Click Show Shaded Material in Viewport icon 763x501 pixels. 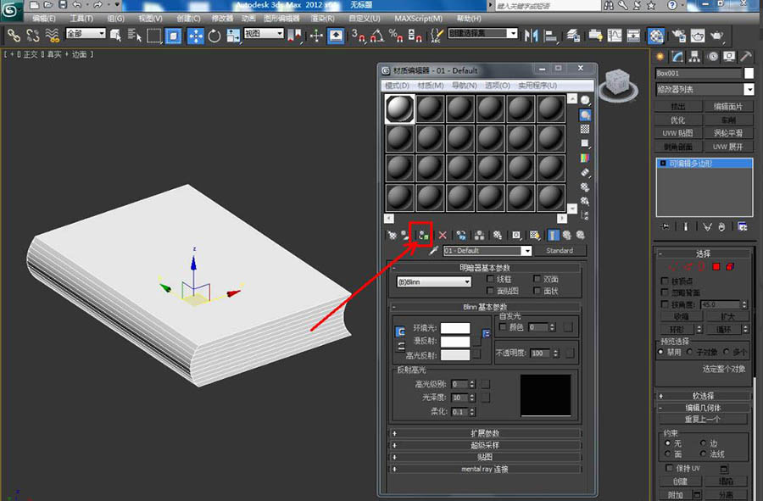tap(536, 235)
